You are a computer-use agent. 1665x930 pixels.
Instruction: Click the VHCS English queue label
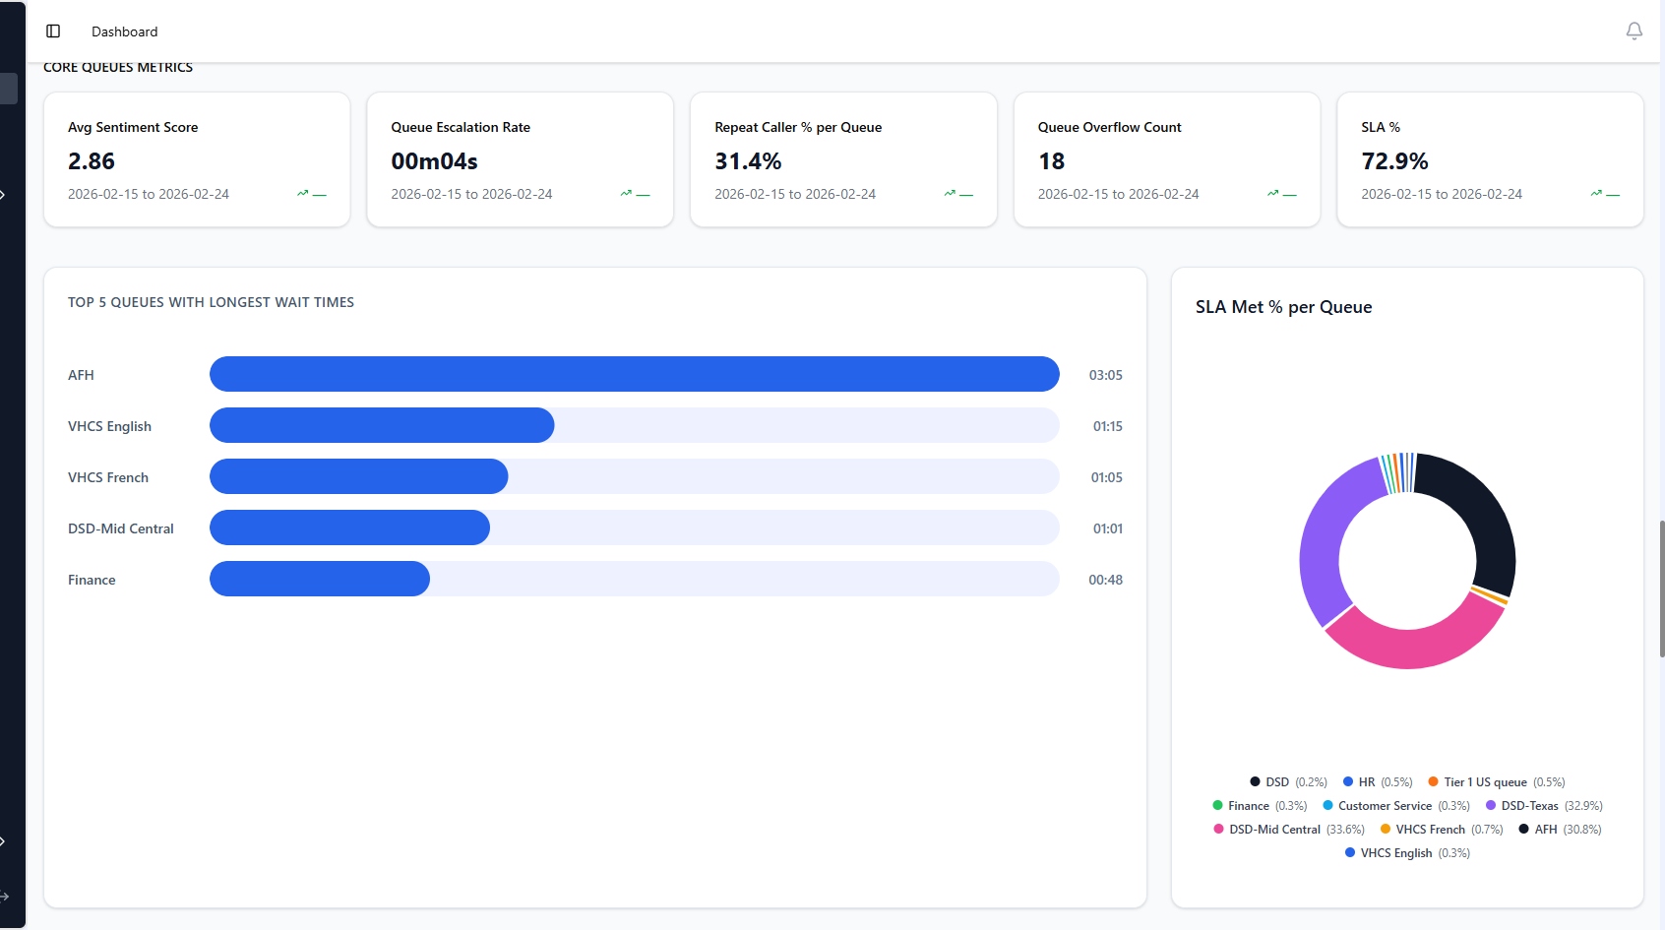tap(109, 425)
